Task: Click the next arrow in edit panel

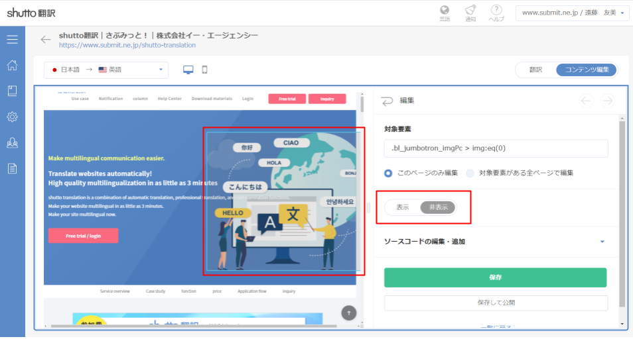Action: [608, 101]
